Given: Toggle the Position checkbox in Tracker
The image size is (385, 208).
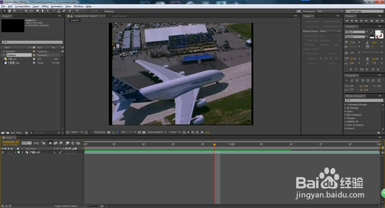Looking at the screenshot, I should (305, 45).
